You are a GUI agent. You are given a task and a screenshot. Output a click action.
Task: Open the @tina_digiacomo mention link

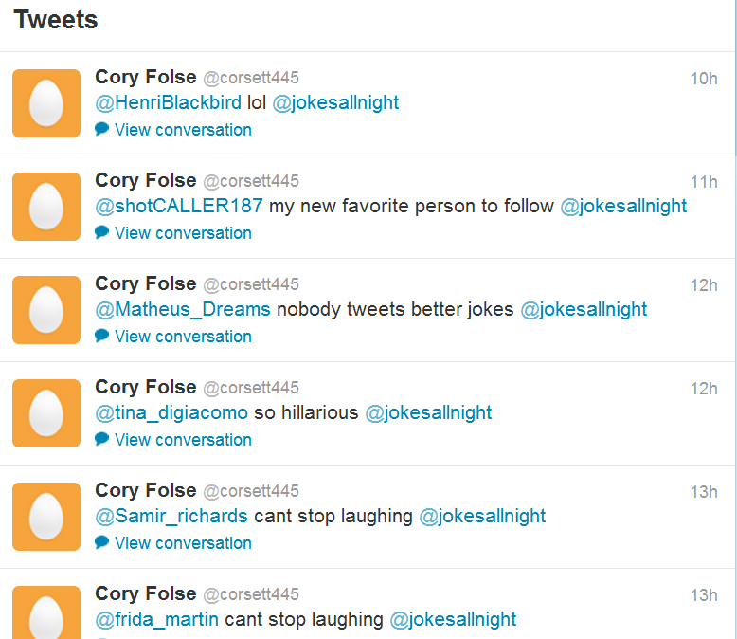pyautogui.click(x=171, y=413)
